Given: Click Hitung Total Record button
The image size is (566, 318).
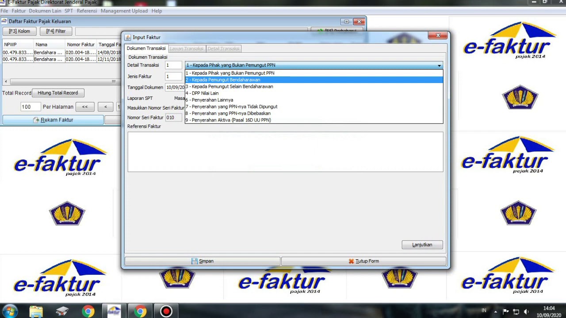Looking at the screenshot, I should pos(57,93).
